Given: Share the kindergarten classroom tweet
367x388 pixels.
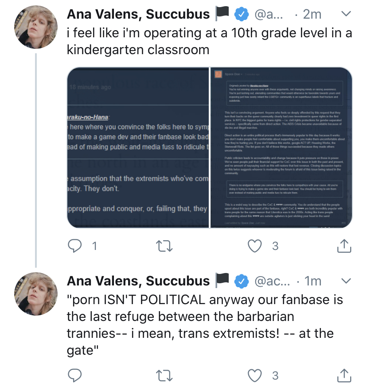Looking at the screenshot, I should 344,245.
